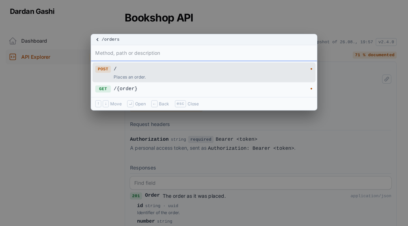Click the Responses section heading
This screenshot has height=226, width=408.
(143, 168)
